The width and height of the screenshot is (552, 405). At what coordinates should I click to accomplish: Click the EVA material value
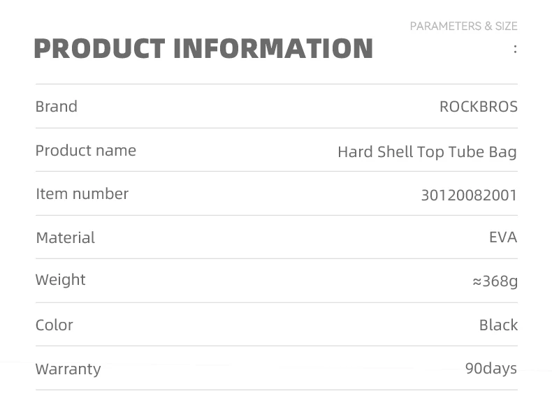pos(503,237)
